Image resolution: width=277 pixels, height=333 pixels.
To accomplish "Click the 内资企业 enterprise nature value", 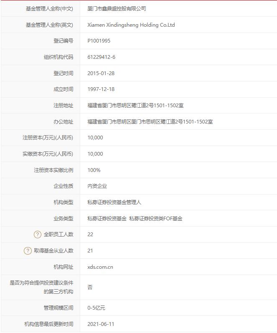I will tap(97, 186).
